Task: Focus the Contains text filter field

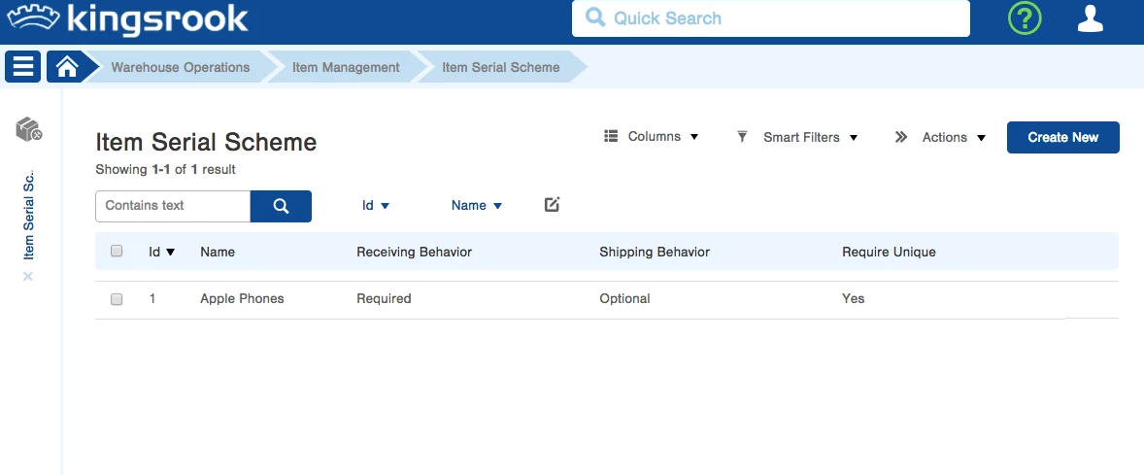Action: coord(173,206)
